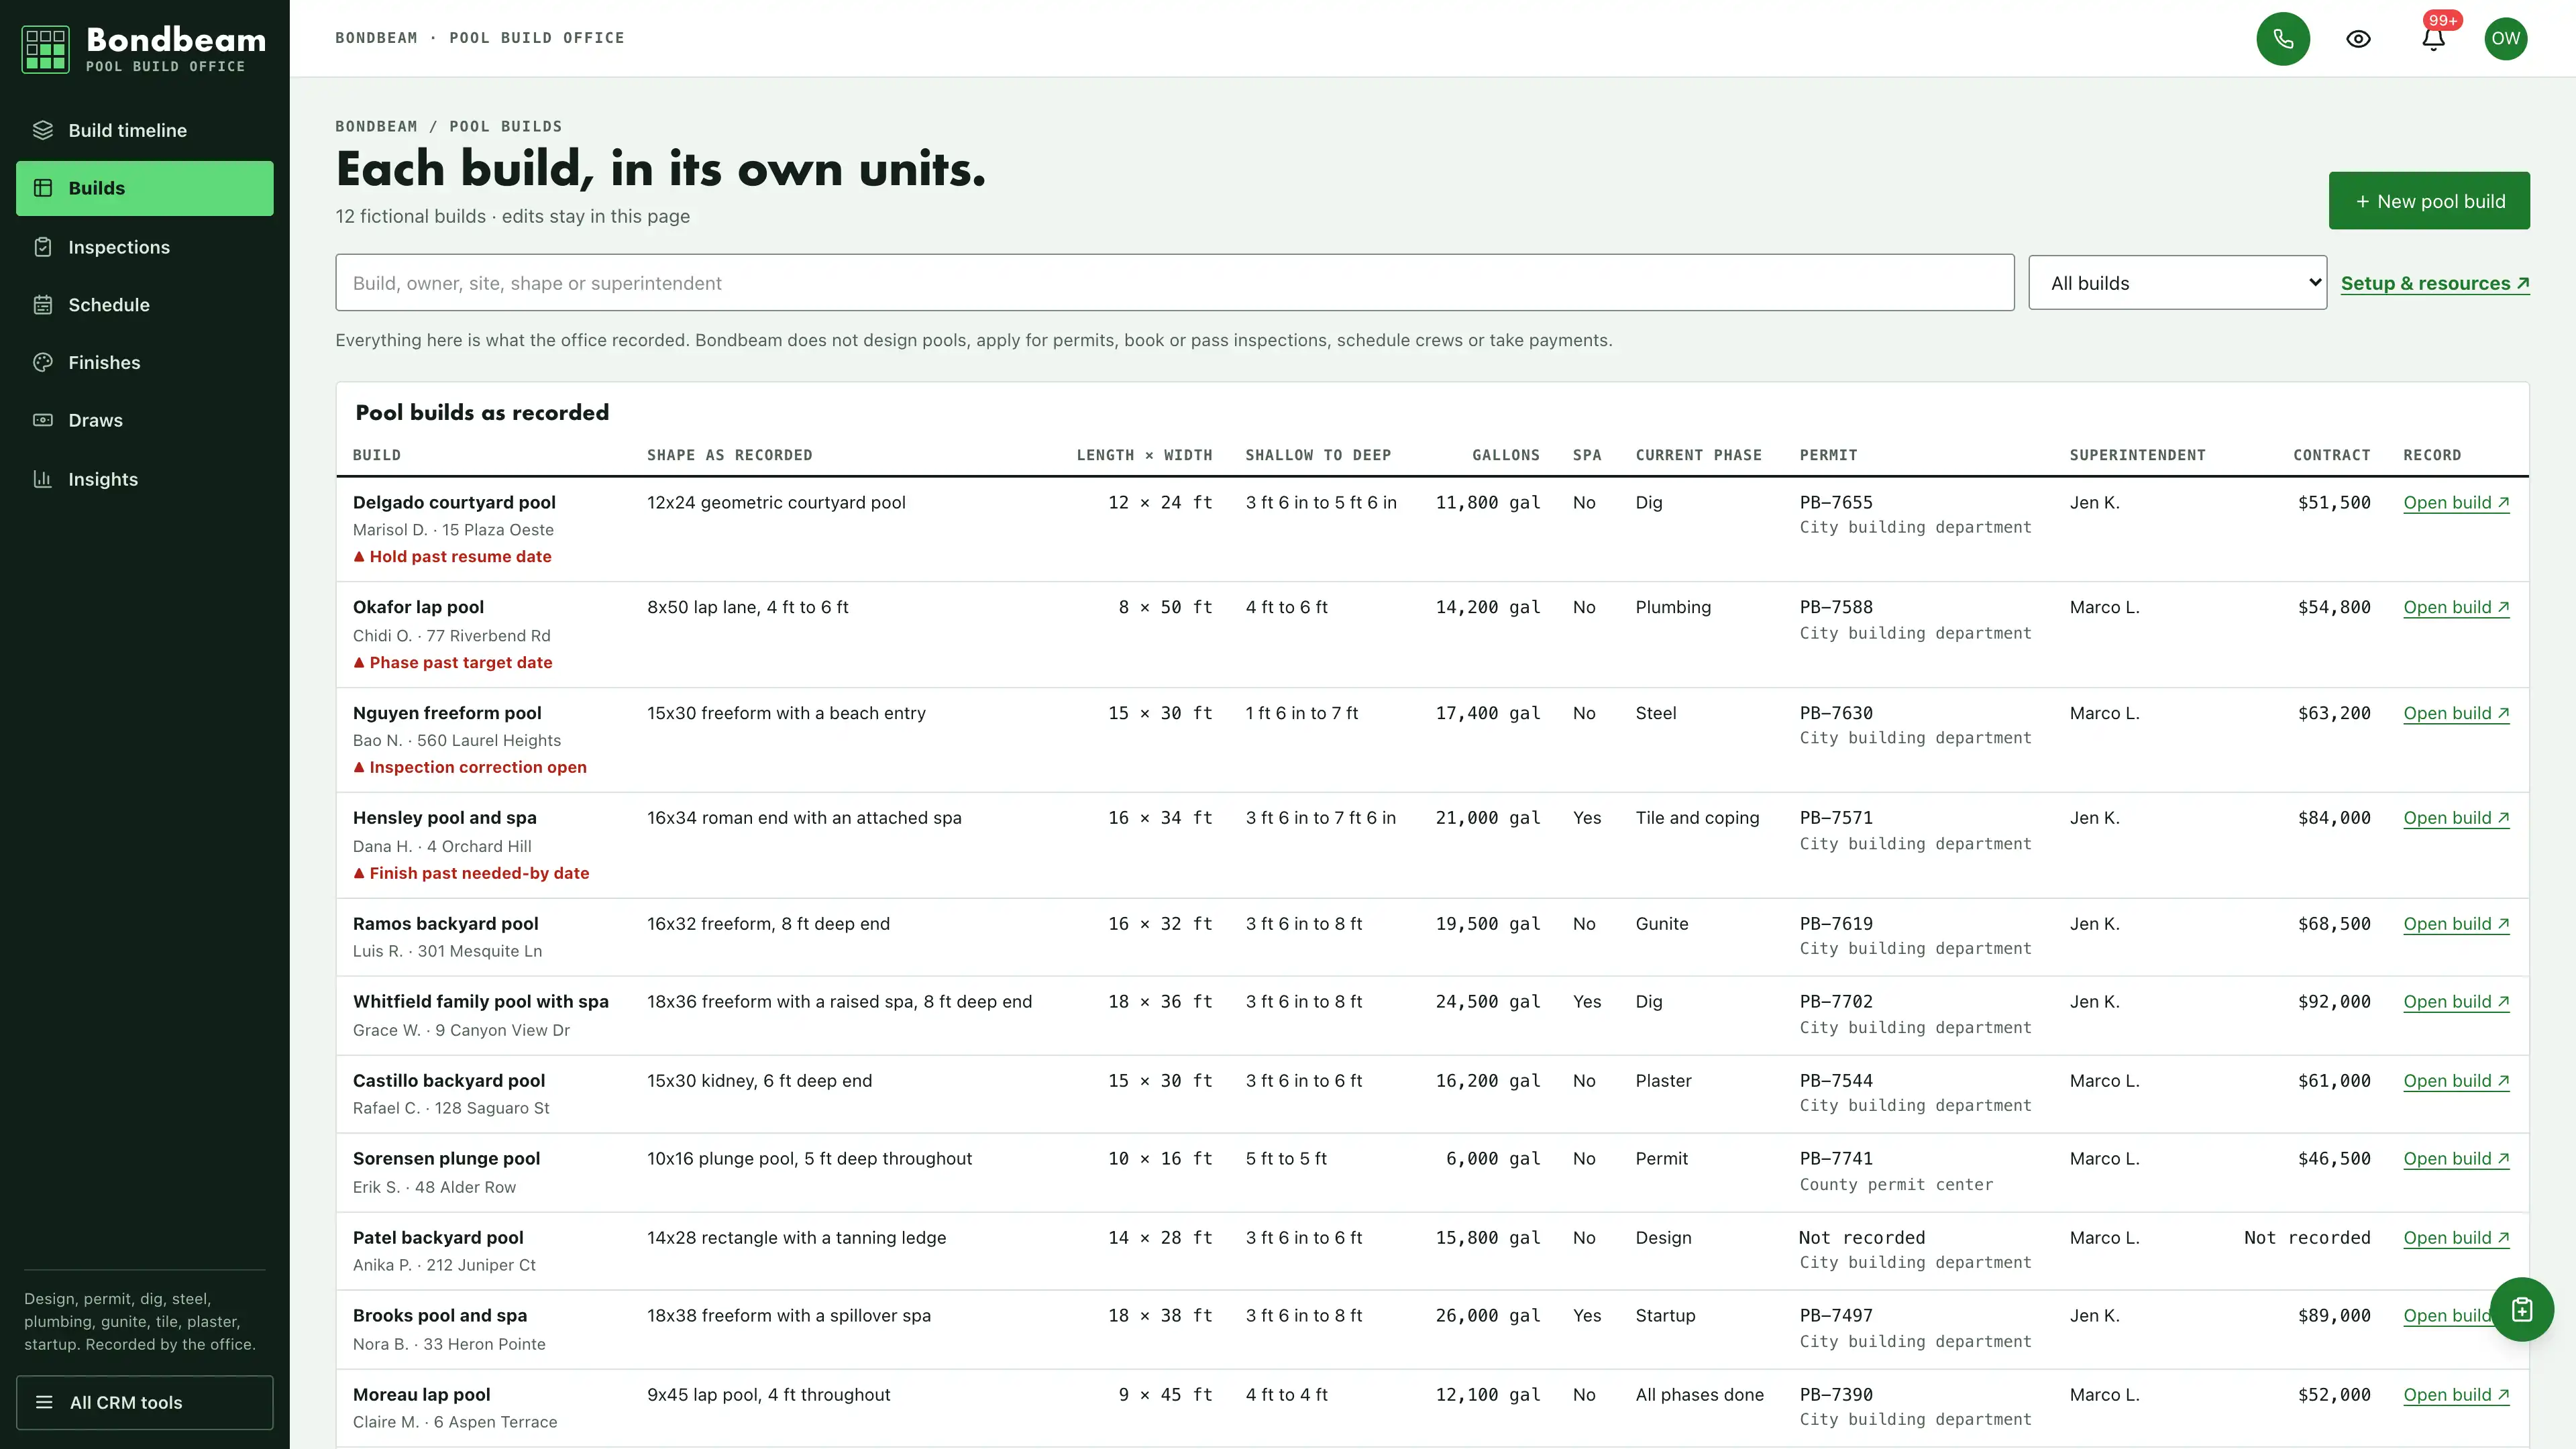Click 'County permit center' text

tap(1896, 1185)
